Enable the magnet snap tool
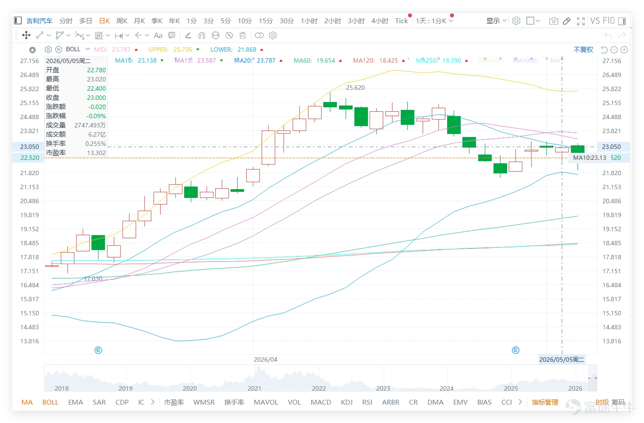This screenshot has width=644, height=423. pyautogui.click(x=202, y=35)
